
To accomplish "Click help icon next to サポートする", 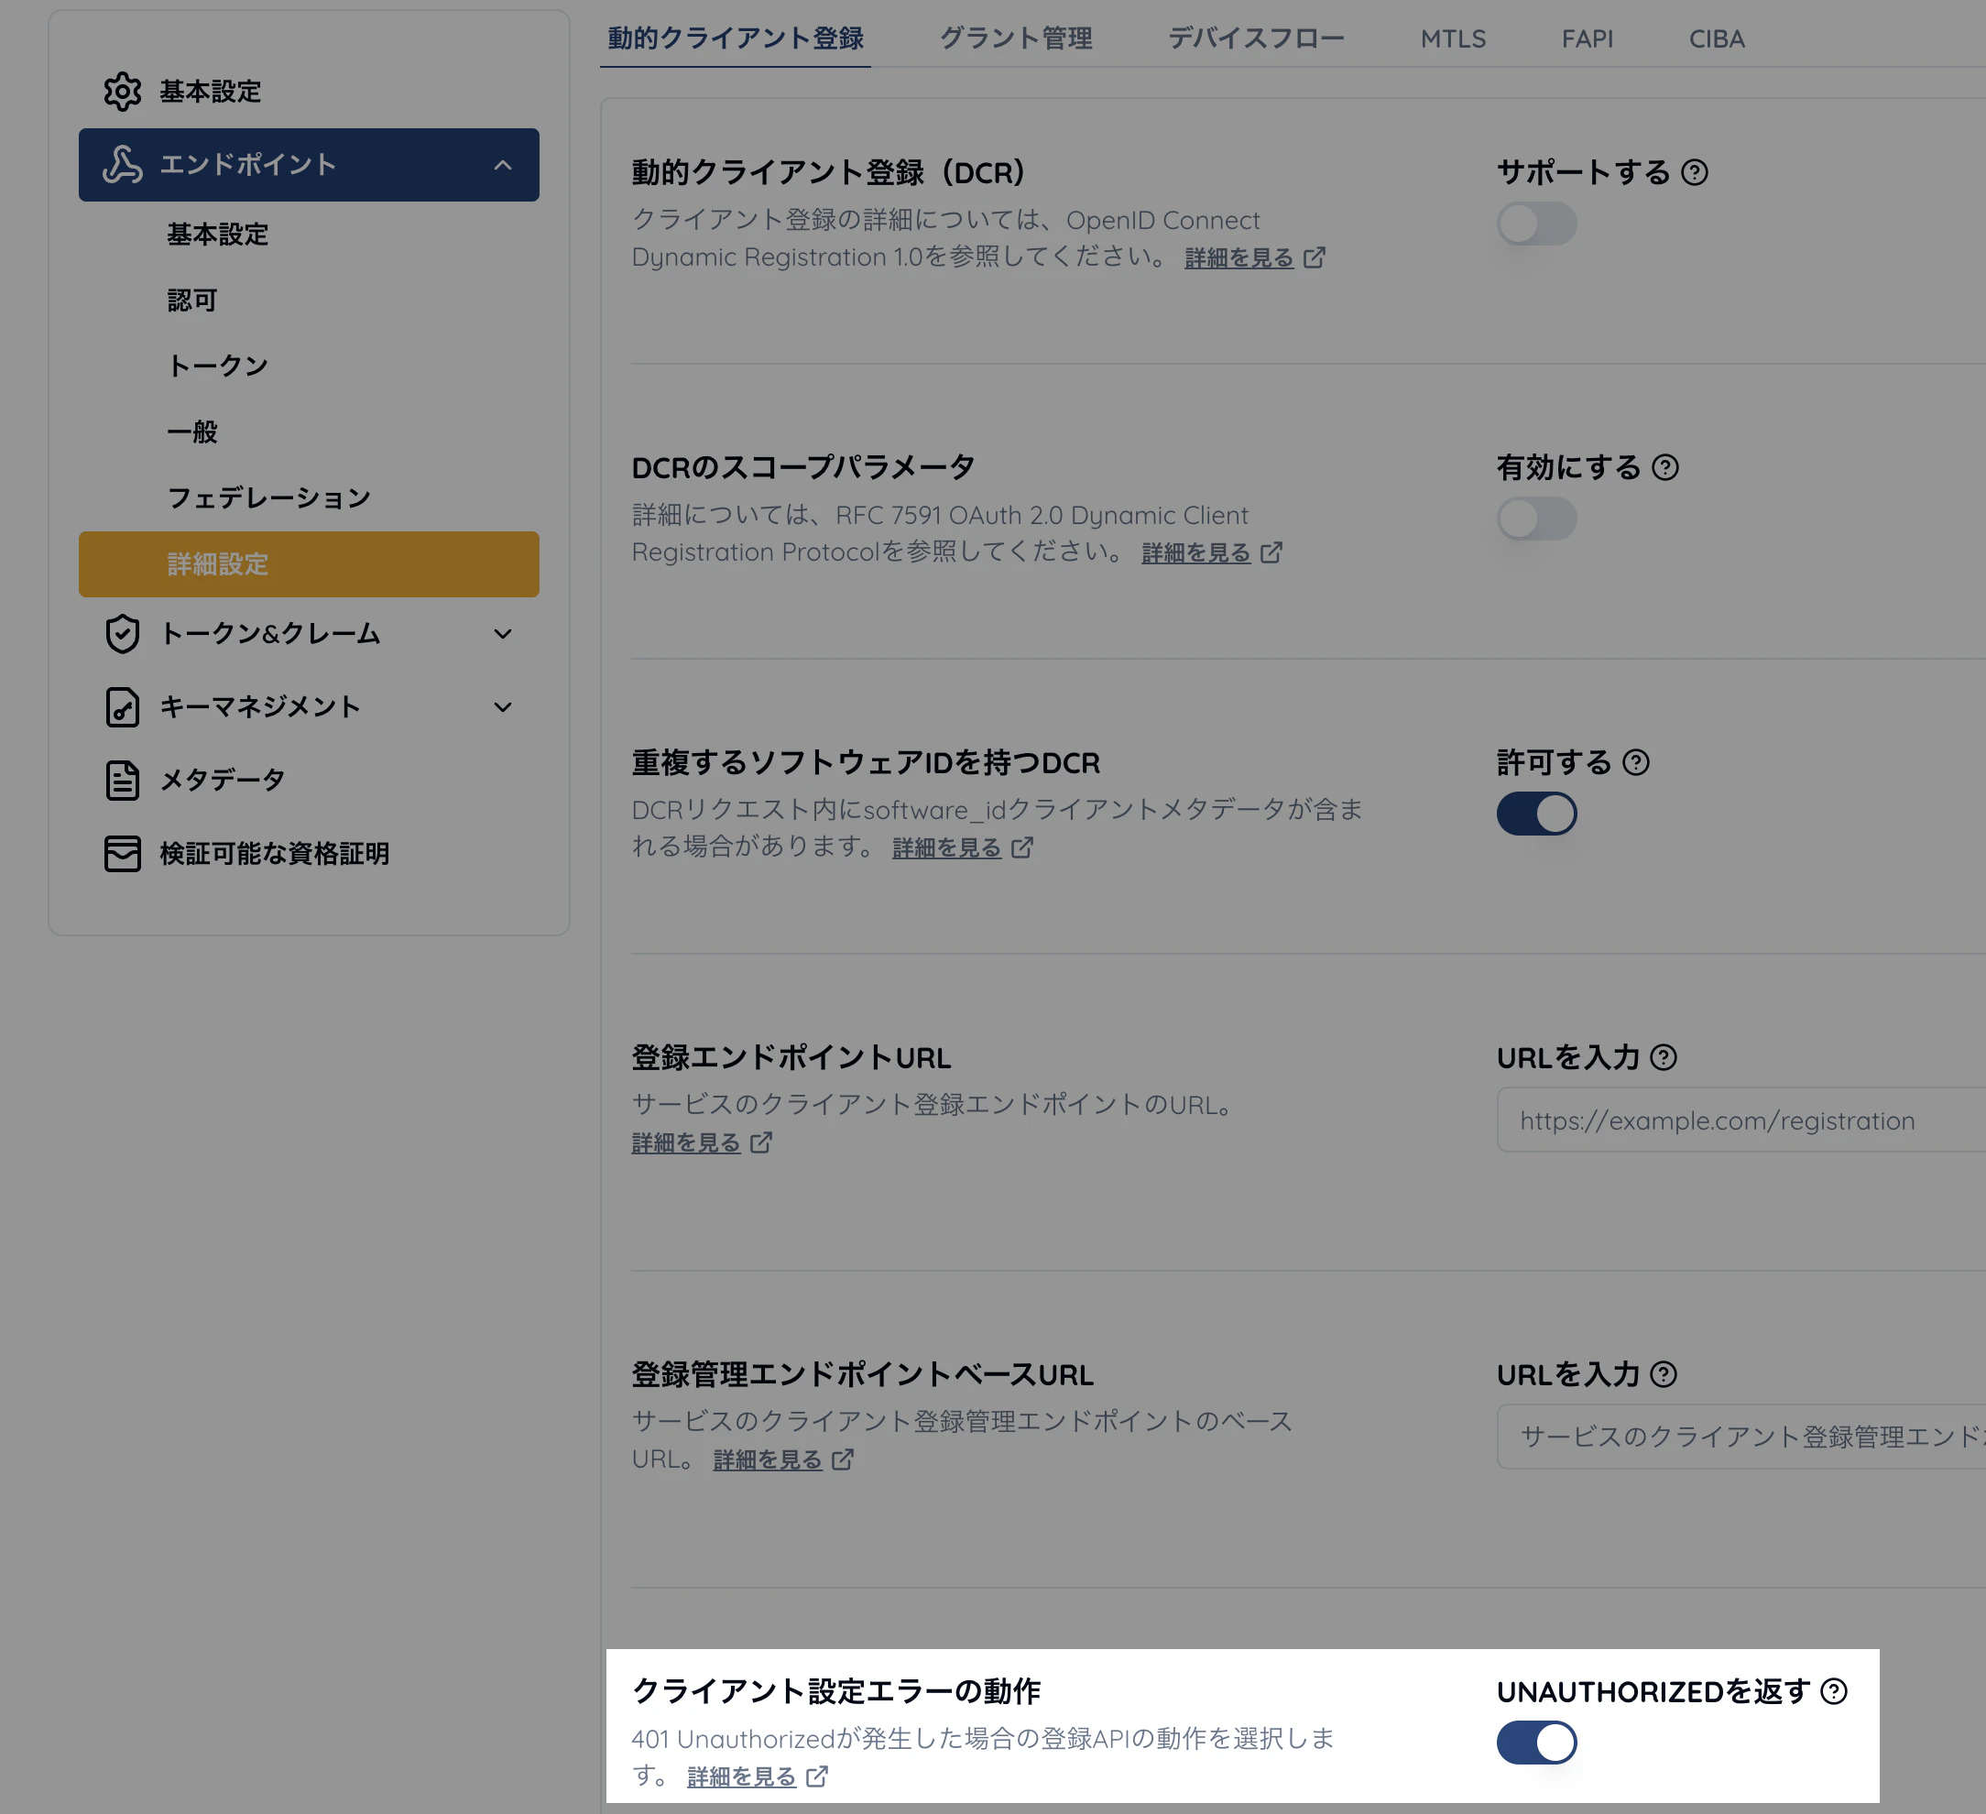I will pos(1695,172).
